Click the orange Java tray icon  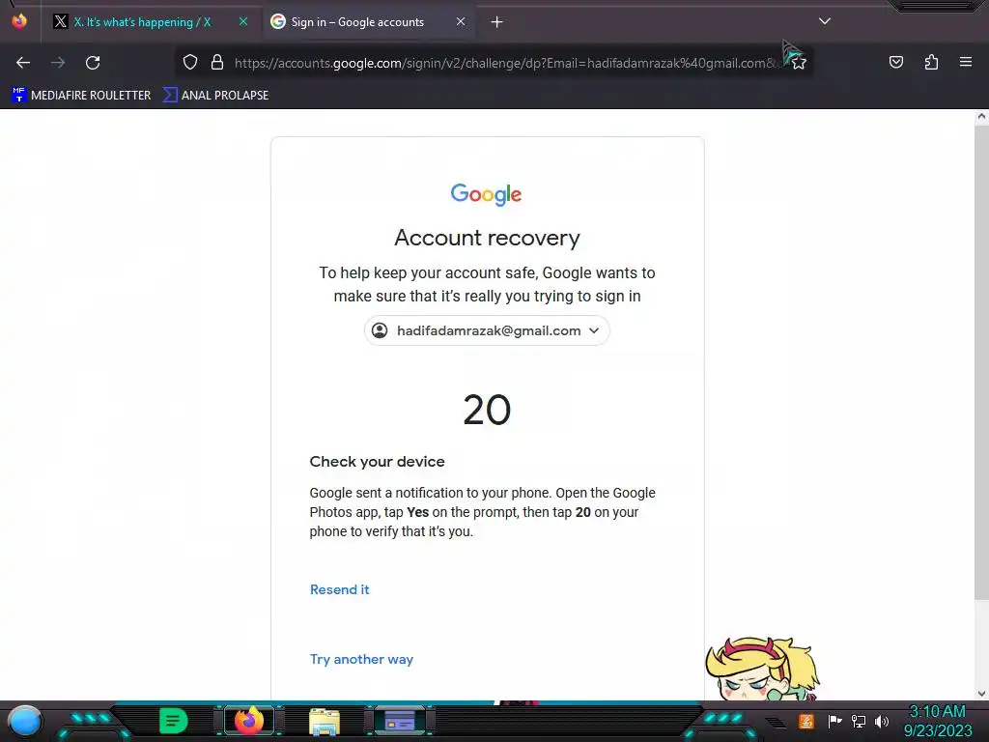[805, 721]
